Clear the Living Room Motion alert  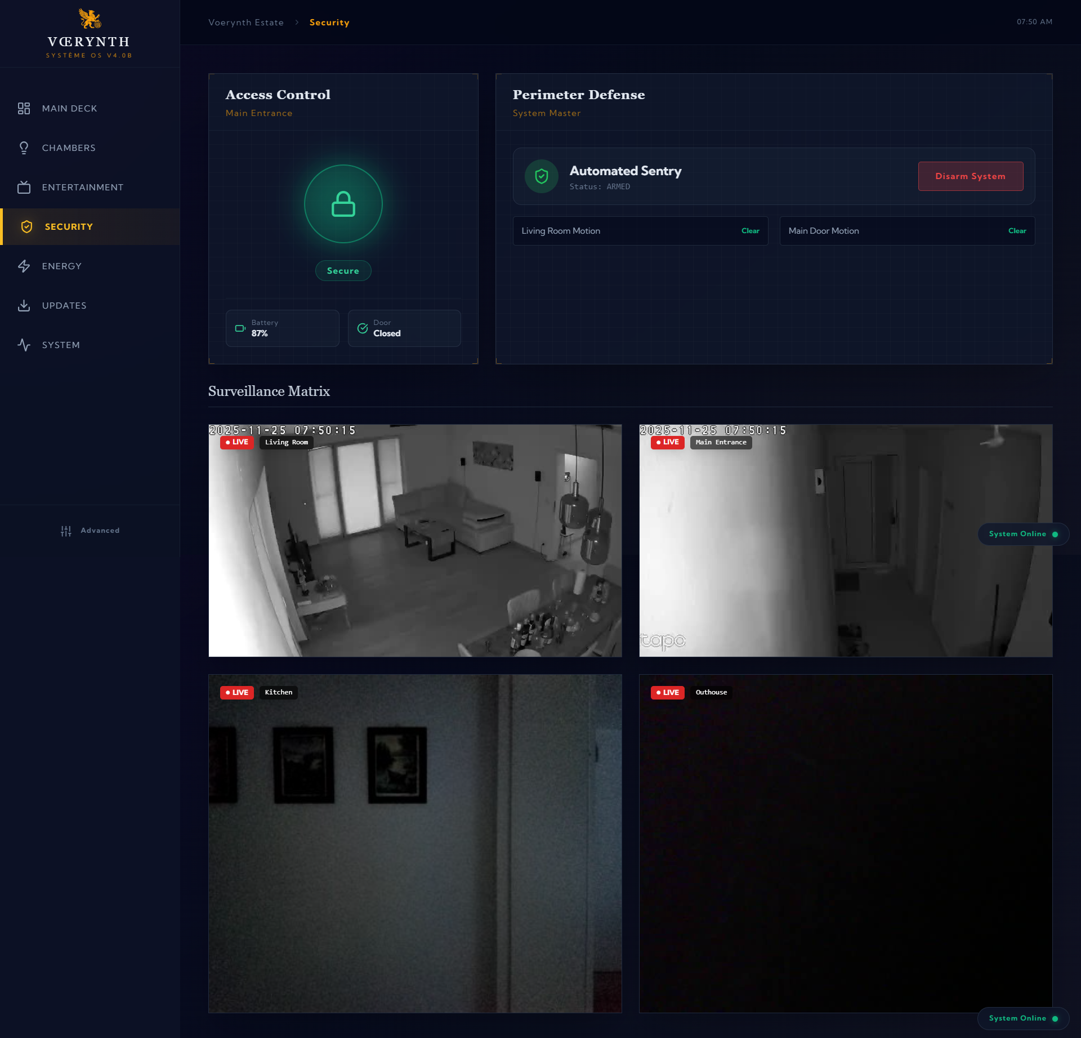pos(750,231)
